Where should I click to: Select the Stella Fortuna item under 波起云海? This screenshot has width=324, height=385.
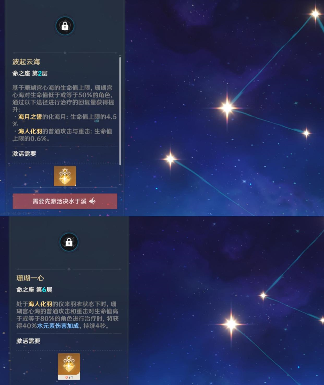[x=65, y=176]
